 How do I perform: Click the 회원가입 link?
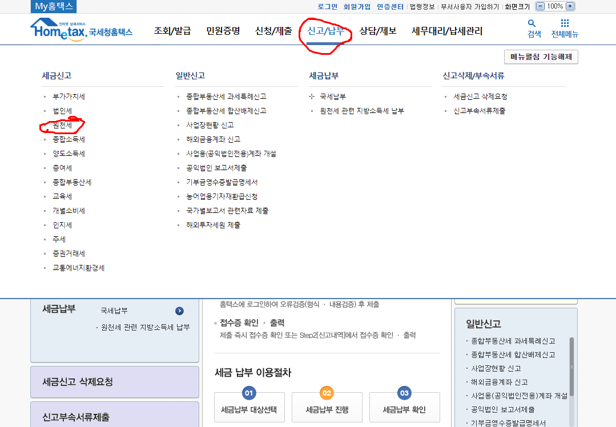click(x=357, y=7)
